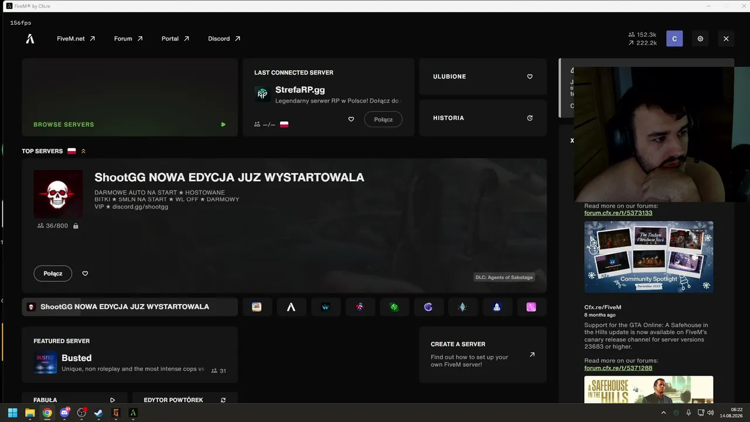The height and width of the screenshot is (422, 750).
Task: Follow the forum.cfx.re/t/5373133 link
Action: 618,213
